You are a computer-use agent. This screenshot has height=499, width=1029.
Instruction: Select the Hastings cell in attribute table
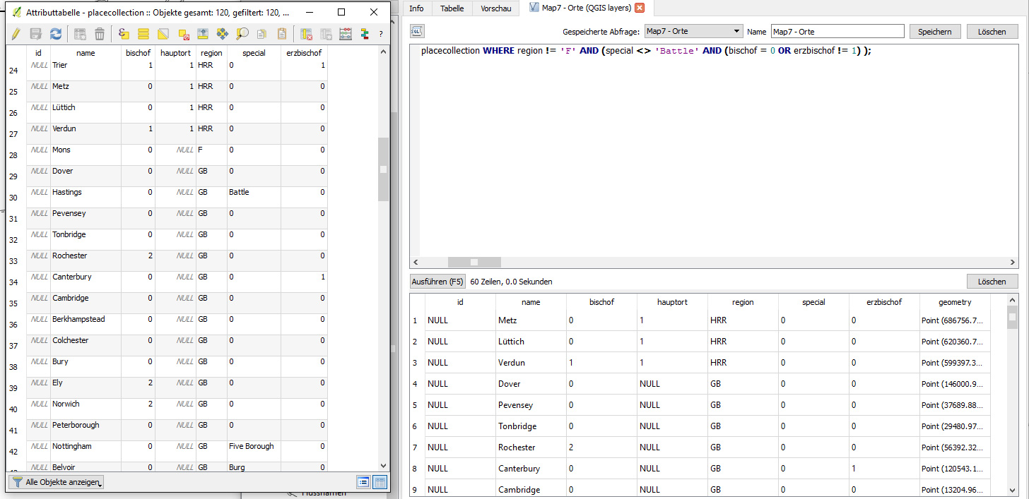[86, 198]
